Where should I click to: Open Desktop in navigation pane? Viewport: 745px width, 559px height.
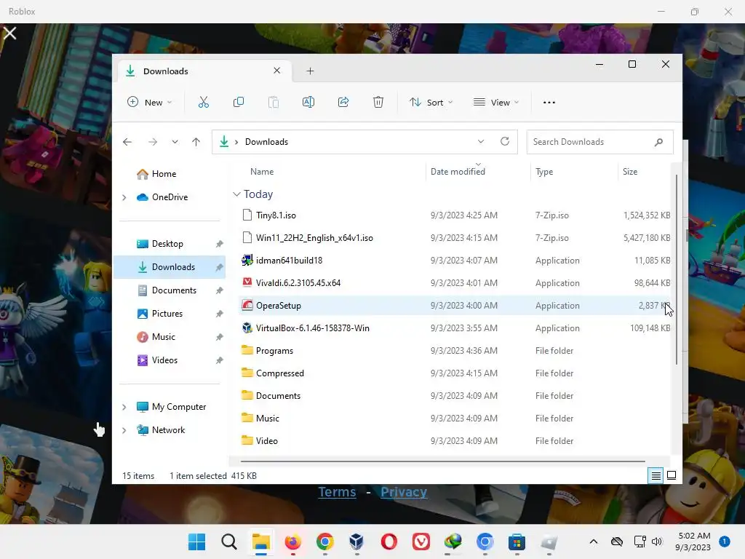(x=169, y=244)
